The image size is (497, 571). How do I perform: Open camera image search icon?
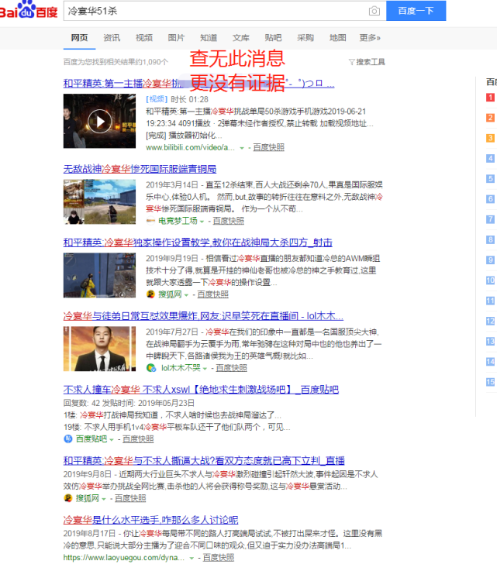[x=374, y=11]
